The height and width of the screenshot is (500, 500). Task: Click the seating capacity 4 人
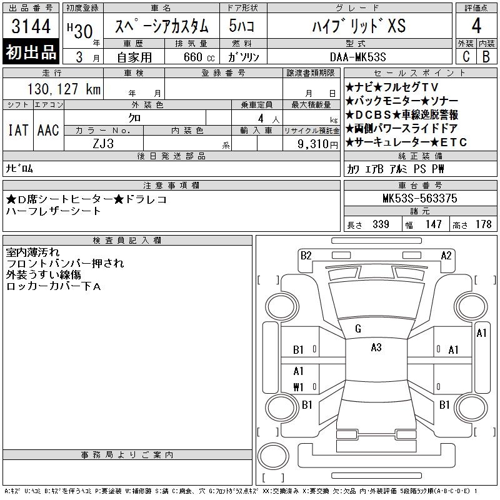269,119
